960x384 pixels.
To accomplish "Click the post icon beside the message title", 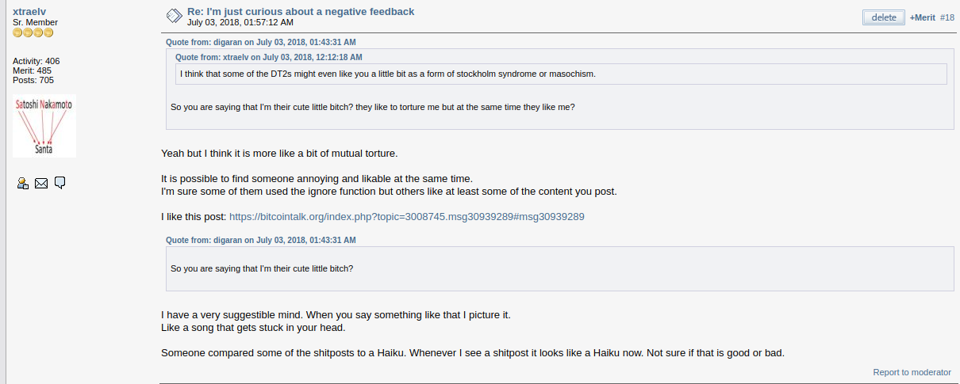I will click(x=174, y=16).
